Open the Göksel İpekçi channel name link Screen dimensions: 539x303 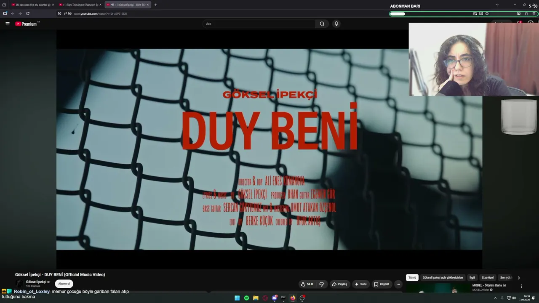point(36,282)
